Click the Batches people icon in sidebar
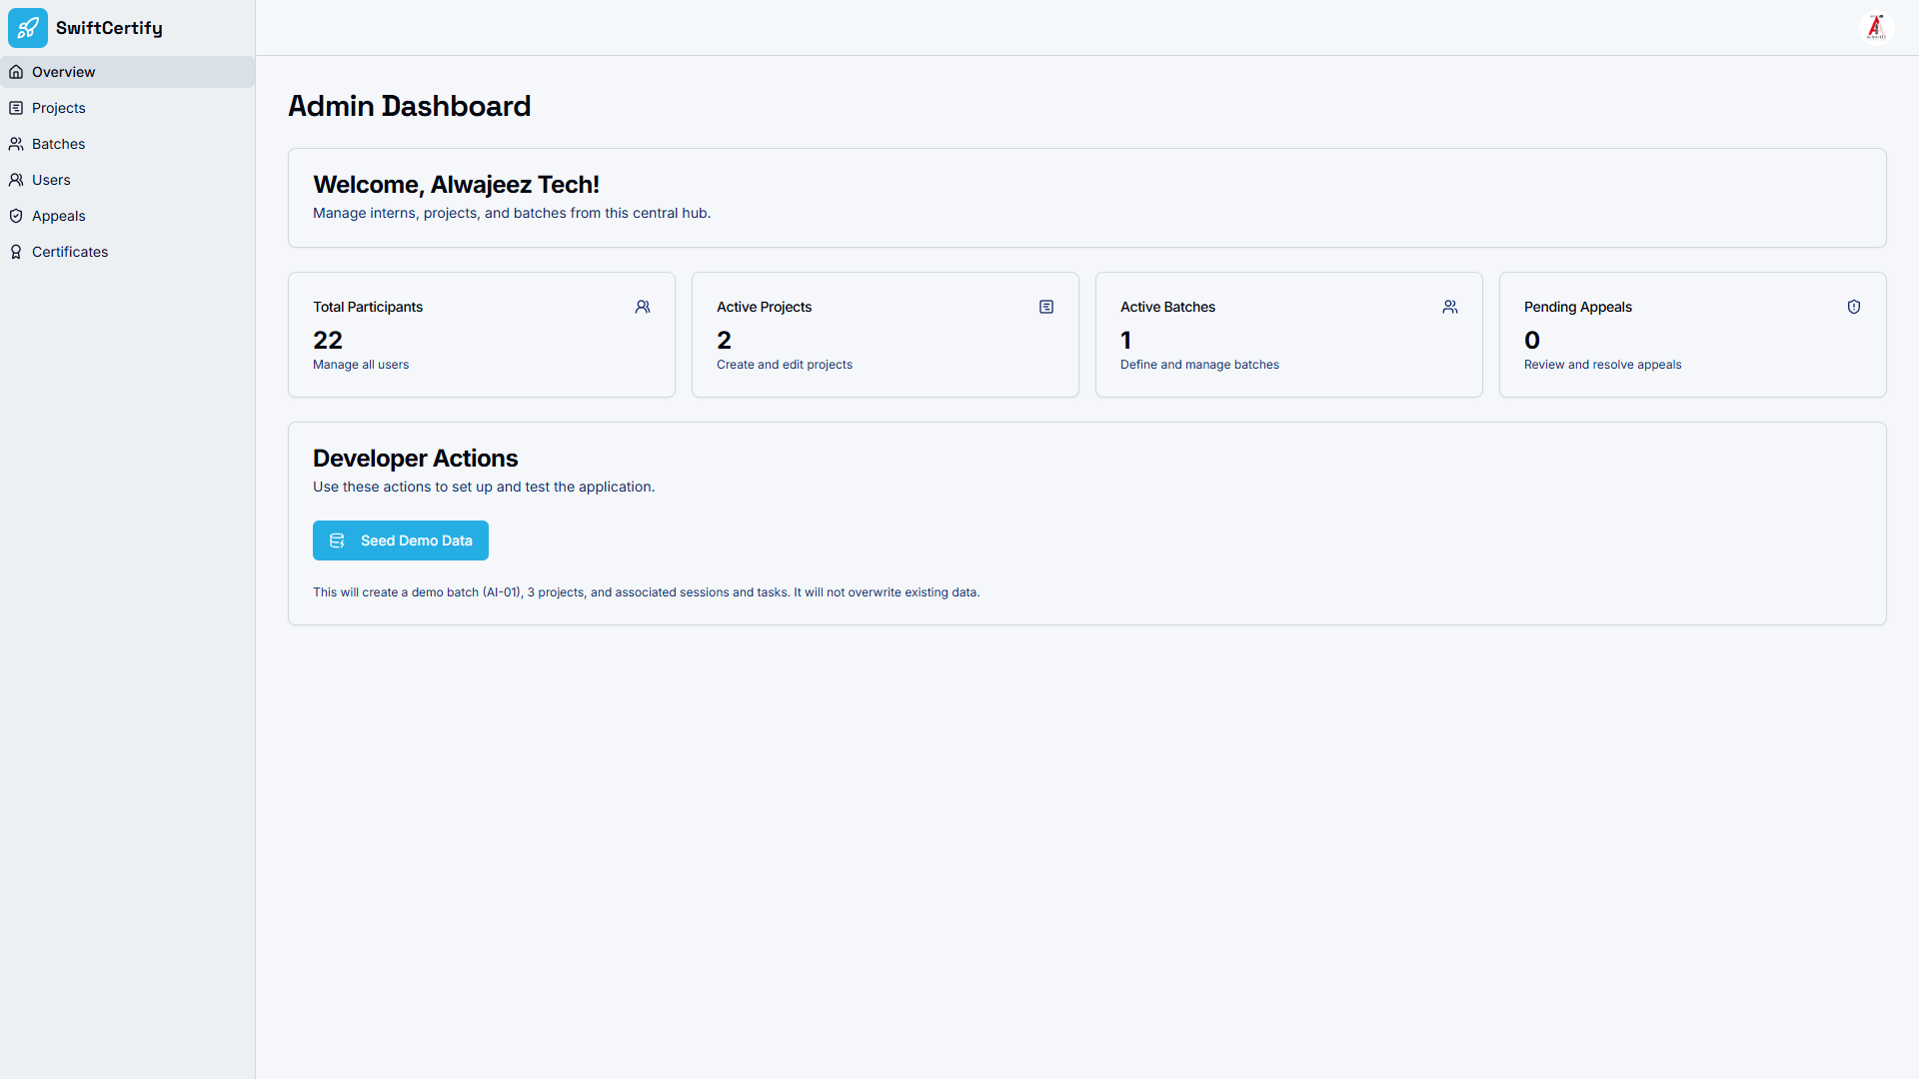 [16, 144]
